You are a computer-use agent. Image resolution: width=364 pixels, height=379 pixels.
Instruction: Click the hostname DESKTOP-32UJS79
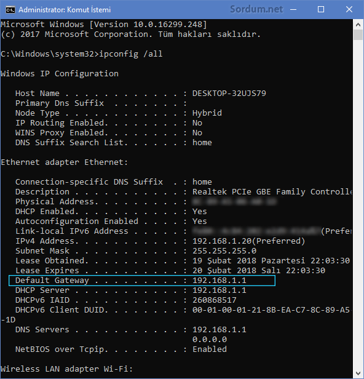pos(229,94)
